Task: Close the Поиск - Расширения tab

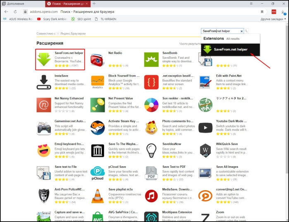Action: coord(87,4)
